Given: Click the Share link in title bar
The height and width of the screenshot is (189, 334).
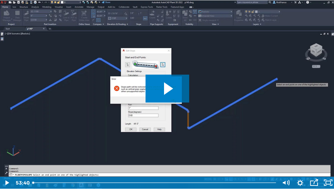Looking at the screenshot, I should (106, 2).
